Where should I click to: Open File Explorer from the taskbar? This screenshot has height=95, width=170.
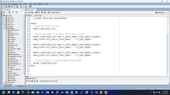(x=33, y=92)
